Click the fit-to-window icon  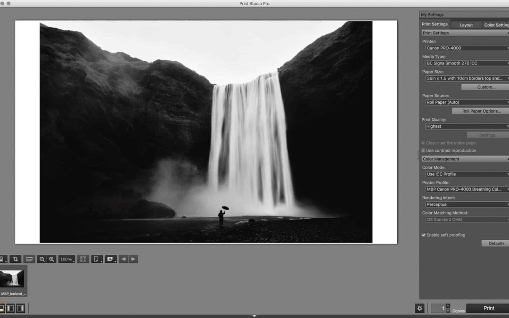pos(83,259)
